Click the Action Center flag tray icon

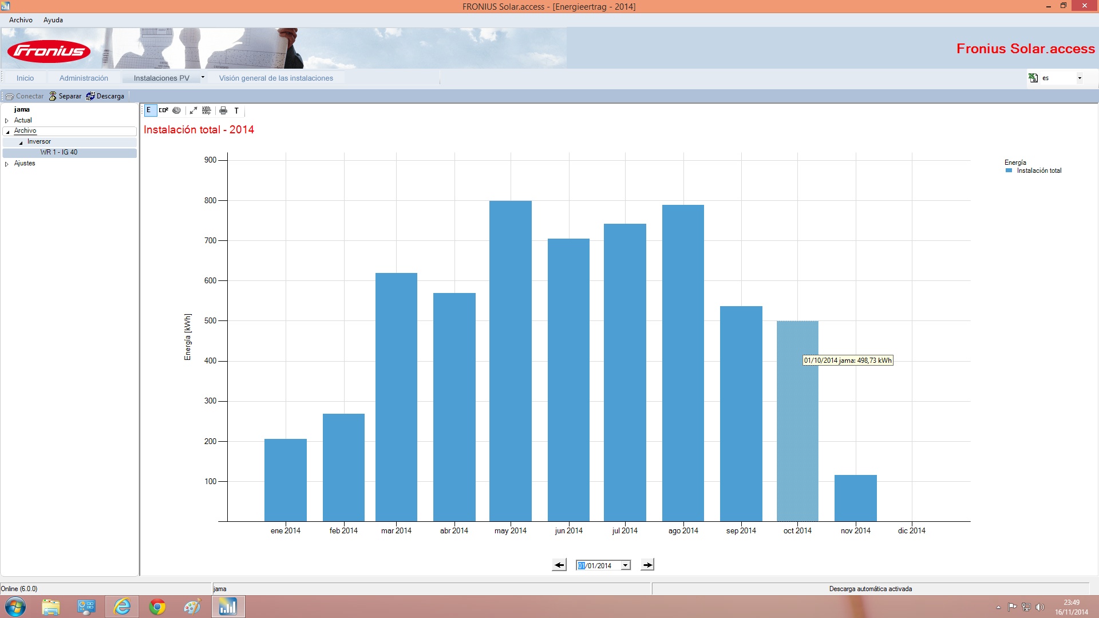(x=1012, y=607)
